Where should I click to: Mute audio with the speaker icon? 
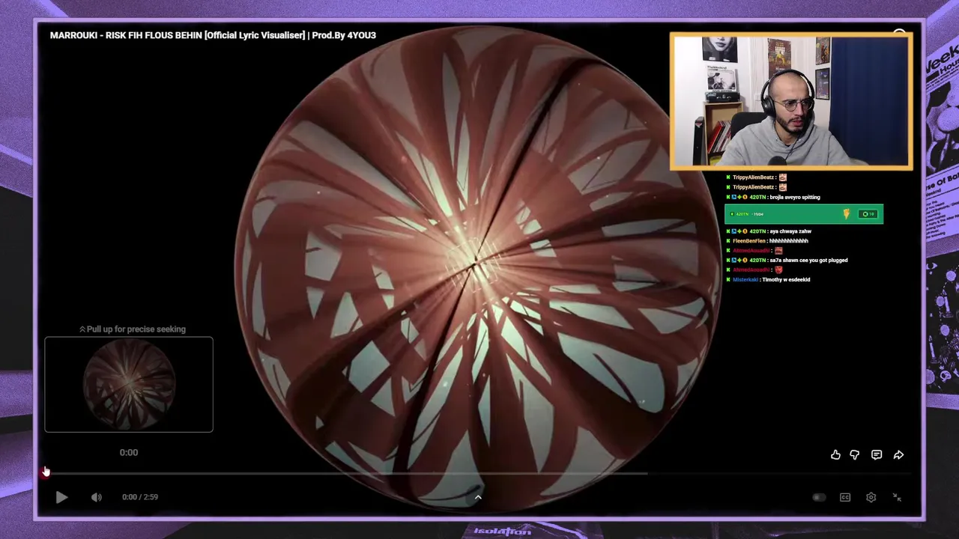click(97, 497)
